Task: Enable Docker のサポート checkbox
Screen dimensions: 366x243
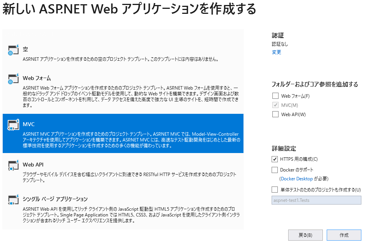Action: coord(275,170)
